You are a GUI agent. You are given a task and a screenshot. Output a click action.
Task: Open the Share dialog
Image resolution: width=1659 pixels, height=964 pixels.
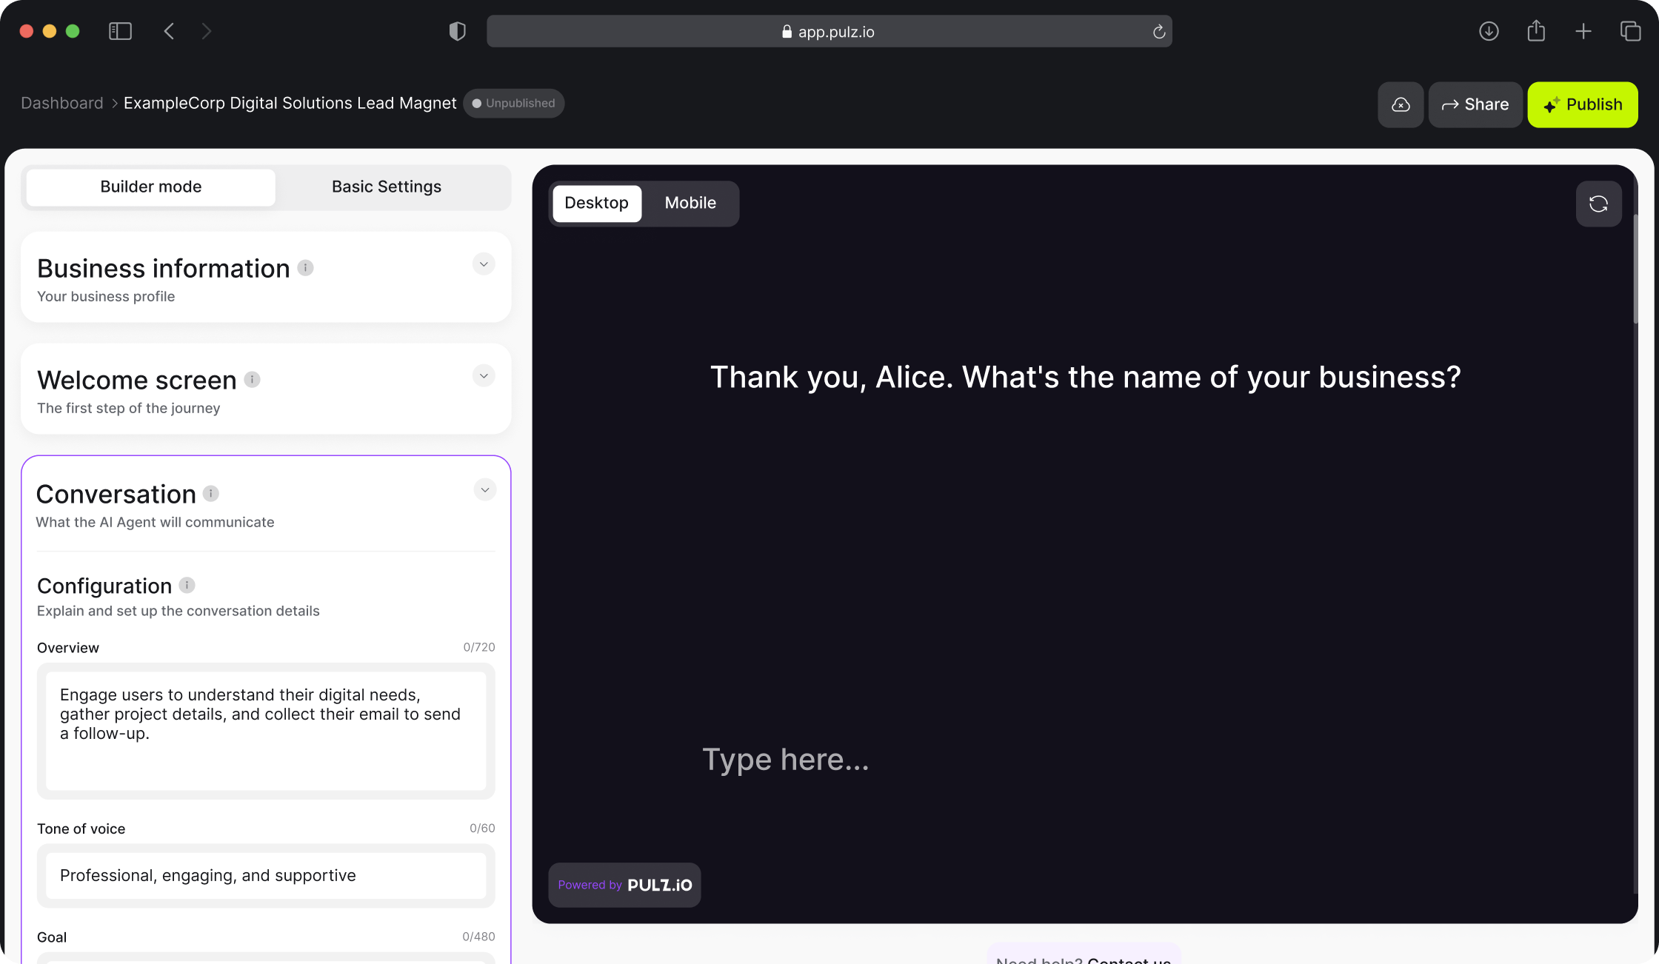1475,104
